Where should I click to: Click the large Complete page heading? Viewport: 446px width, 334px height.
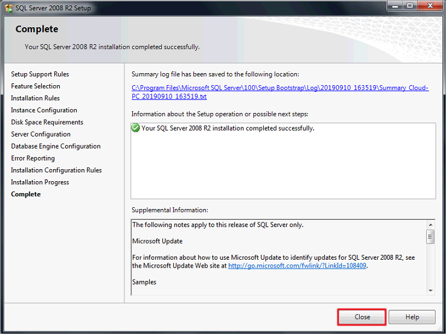[x=37, y=29]
